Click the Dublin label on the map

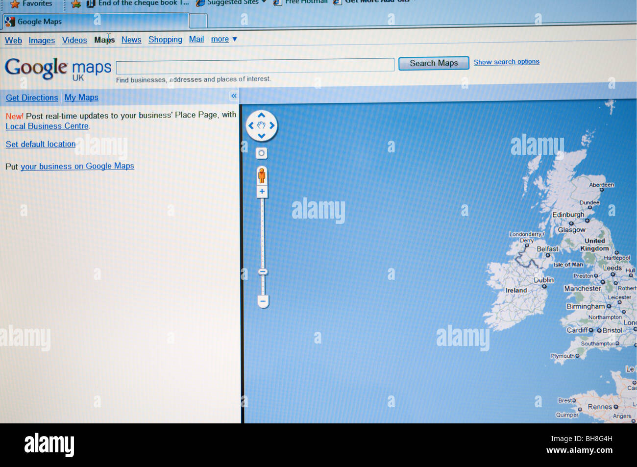click(544, 280)
